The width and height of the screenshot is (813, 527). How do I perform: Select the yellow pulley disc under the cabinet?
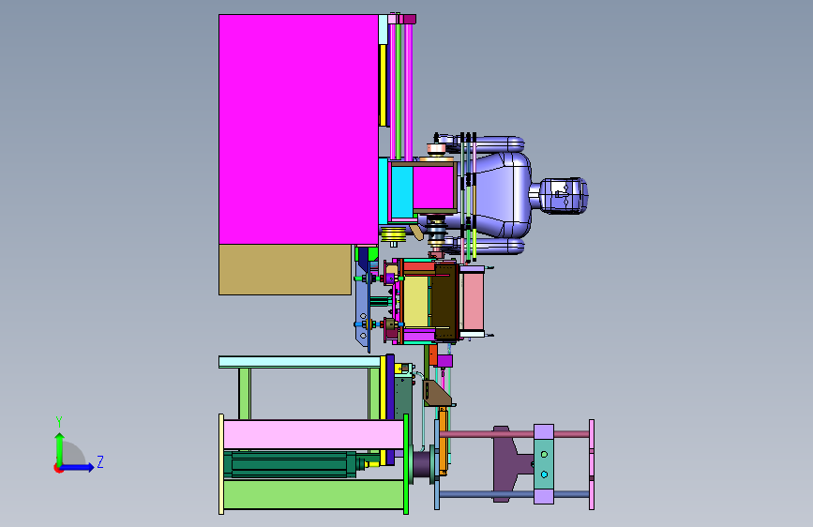coord(394,234)
